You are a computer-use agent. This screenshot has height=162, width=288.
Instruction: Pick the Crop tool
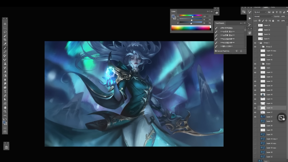5,40
